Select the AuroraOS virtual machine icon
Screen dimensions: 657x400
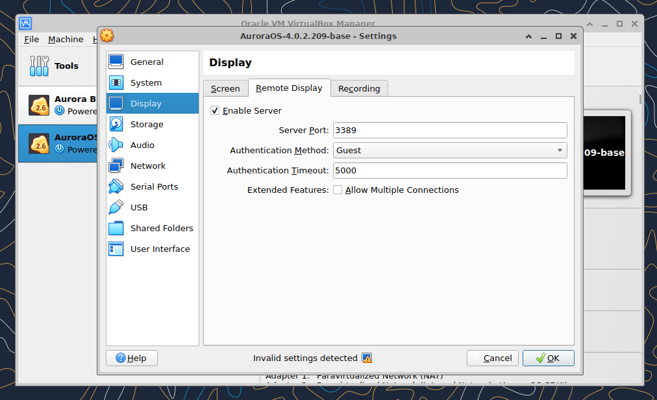click(39, 144)
